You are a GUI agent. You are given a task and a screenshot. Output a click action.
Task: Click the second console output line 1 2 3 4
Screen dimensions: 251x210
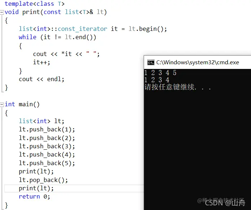(157, 80)
